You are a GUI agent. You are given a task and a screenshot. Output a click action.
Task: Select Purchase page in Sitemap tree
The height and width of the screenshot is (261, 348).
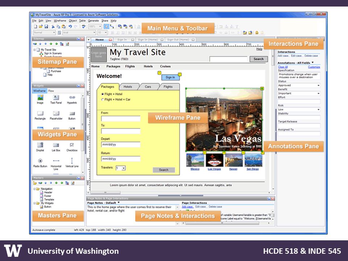coord(56,71)
